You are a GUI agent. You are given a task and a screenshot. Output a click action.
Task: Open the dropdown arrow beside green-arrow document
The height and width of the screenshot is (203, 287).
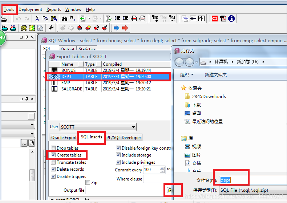(89, 19)
